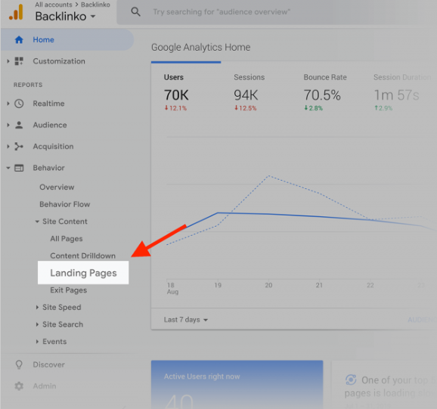
Task: Click the Home house icon
Action: pos(19,40)
